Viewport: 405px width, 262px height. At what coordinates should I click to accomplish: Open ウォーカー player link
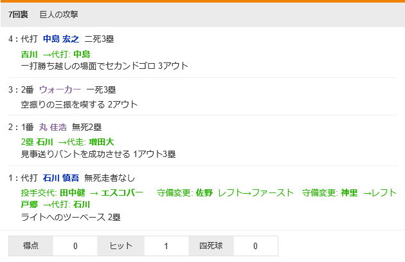tap(60, 89)
